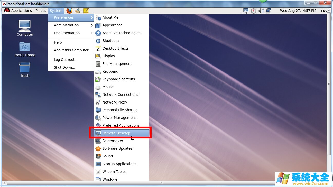Image resolution: width=333 pixels, height=187 pixels.
Task: Click the Display monitor icon
Action: (x=98, y=56)
